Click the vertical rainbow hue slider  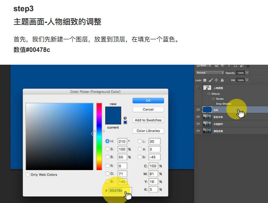(99, 136)
